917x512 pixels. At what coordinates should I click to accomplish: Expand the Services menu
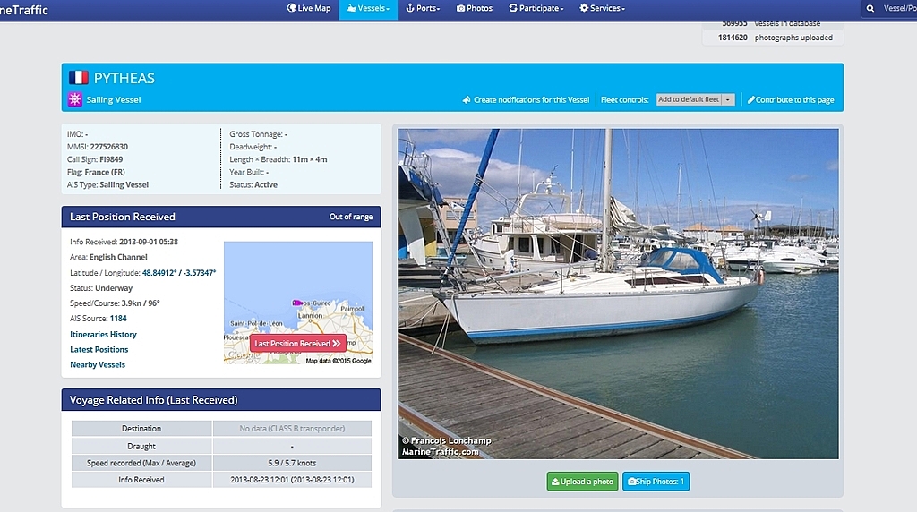603,8
